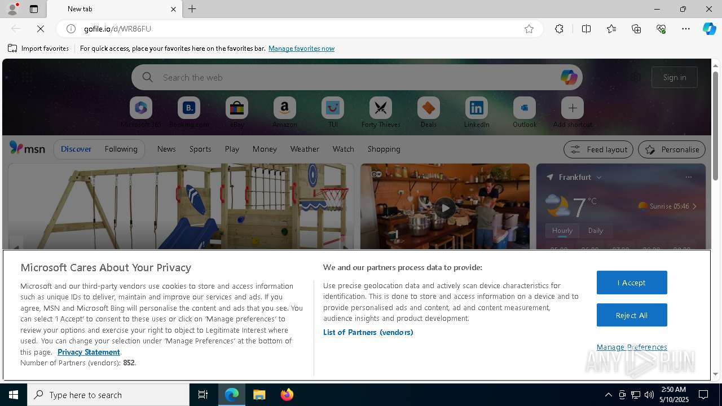The height and width of the screenshot is (406, 722).
Task: Open the Copilot sidebar icon
Action: 709,29
